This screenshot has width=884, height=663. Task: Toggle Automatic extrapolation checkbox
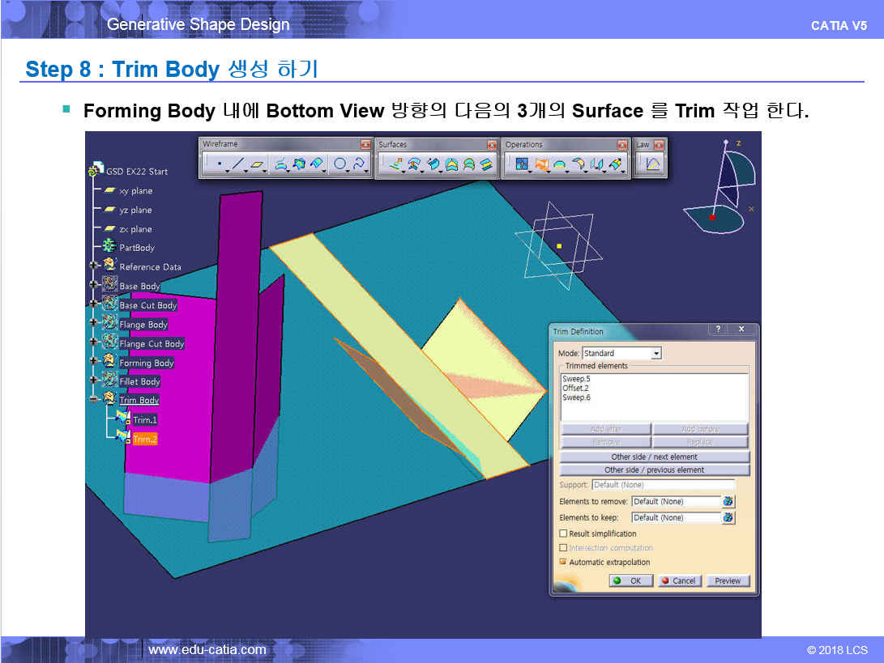(x=563, y=562)
